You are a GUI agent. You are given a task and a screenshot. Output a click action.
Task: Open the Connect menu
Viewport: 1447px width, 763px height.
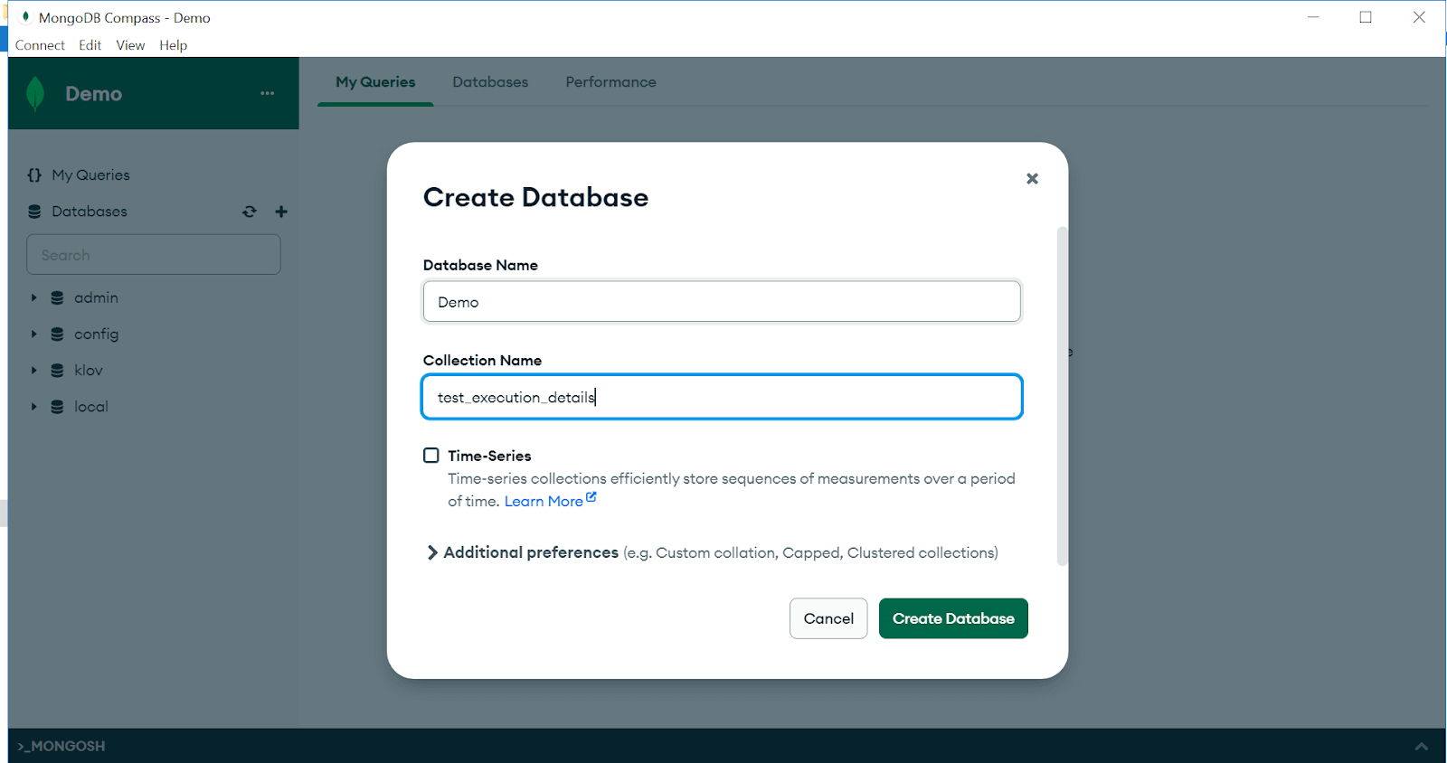(x=40, y=45)
